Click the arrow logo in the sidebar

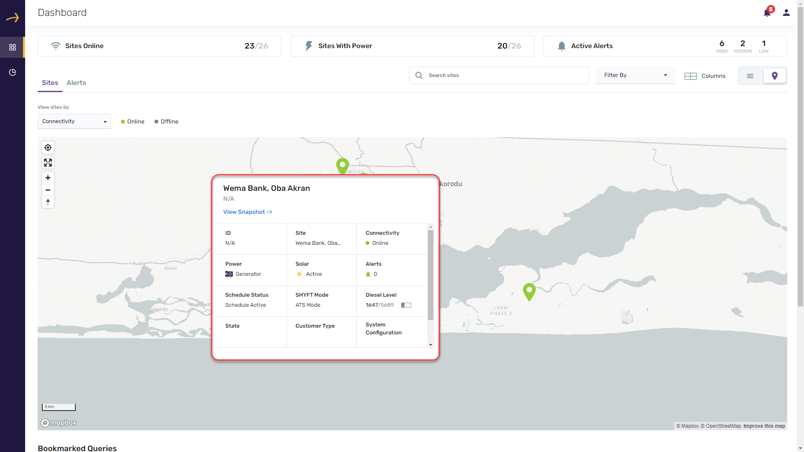[13, 18]
